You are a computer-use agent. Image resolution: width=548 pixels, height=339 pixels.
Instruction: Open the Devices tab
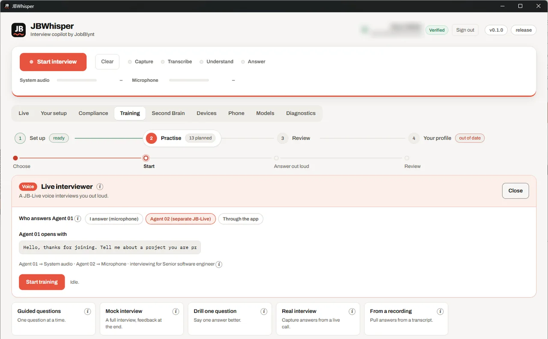pyautogui.click(x=206, y=113)
